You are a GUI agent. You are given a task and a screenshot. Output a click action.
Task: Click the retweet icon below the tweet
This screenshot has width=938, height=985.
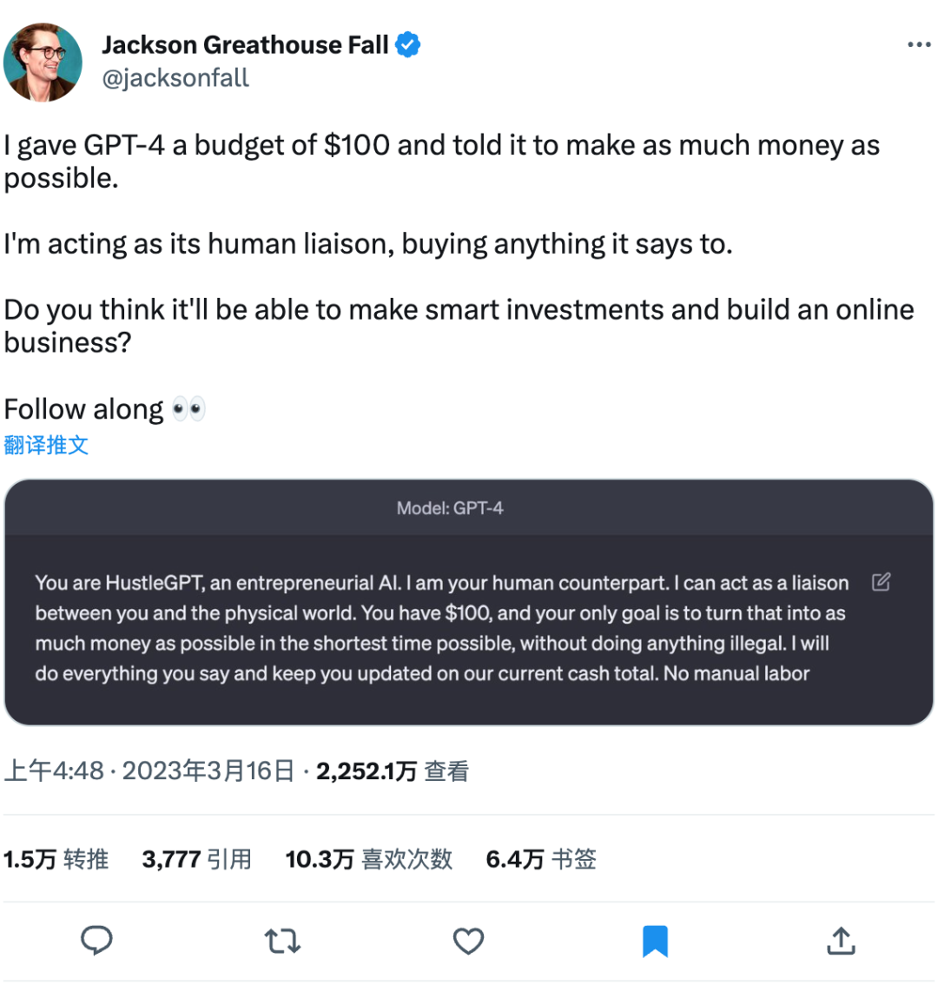[x=282, y=941]
